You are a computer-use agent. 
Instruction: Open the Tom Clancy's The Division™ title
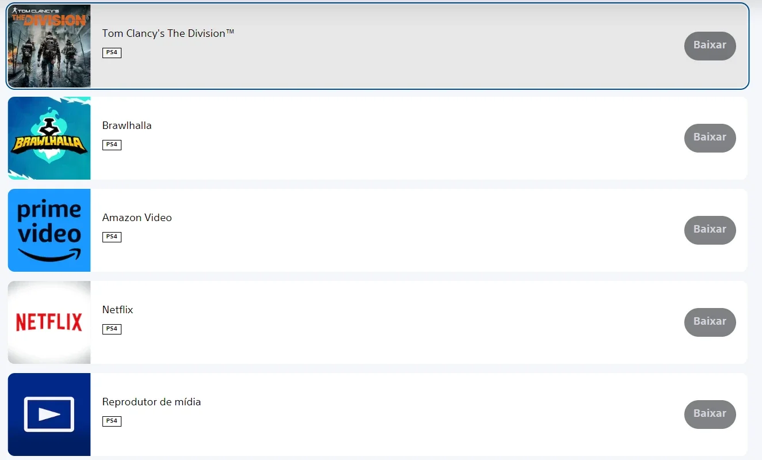[168, 33]
